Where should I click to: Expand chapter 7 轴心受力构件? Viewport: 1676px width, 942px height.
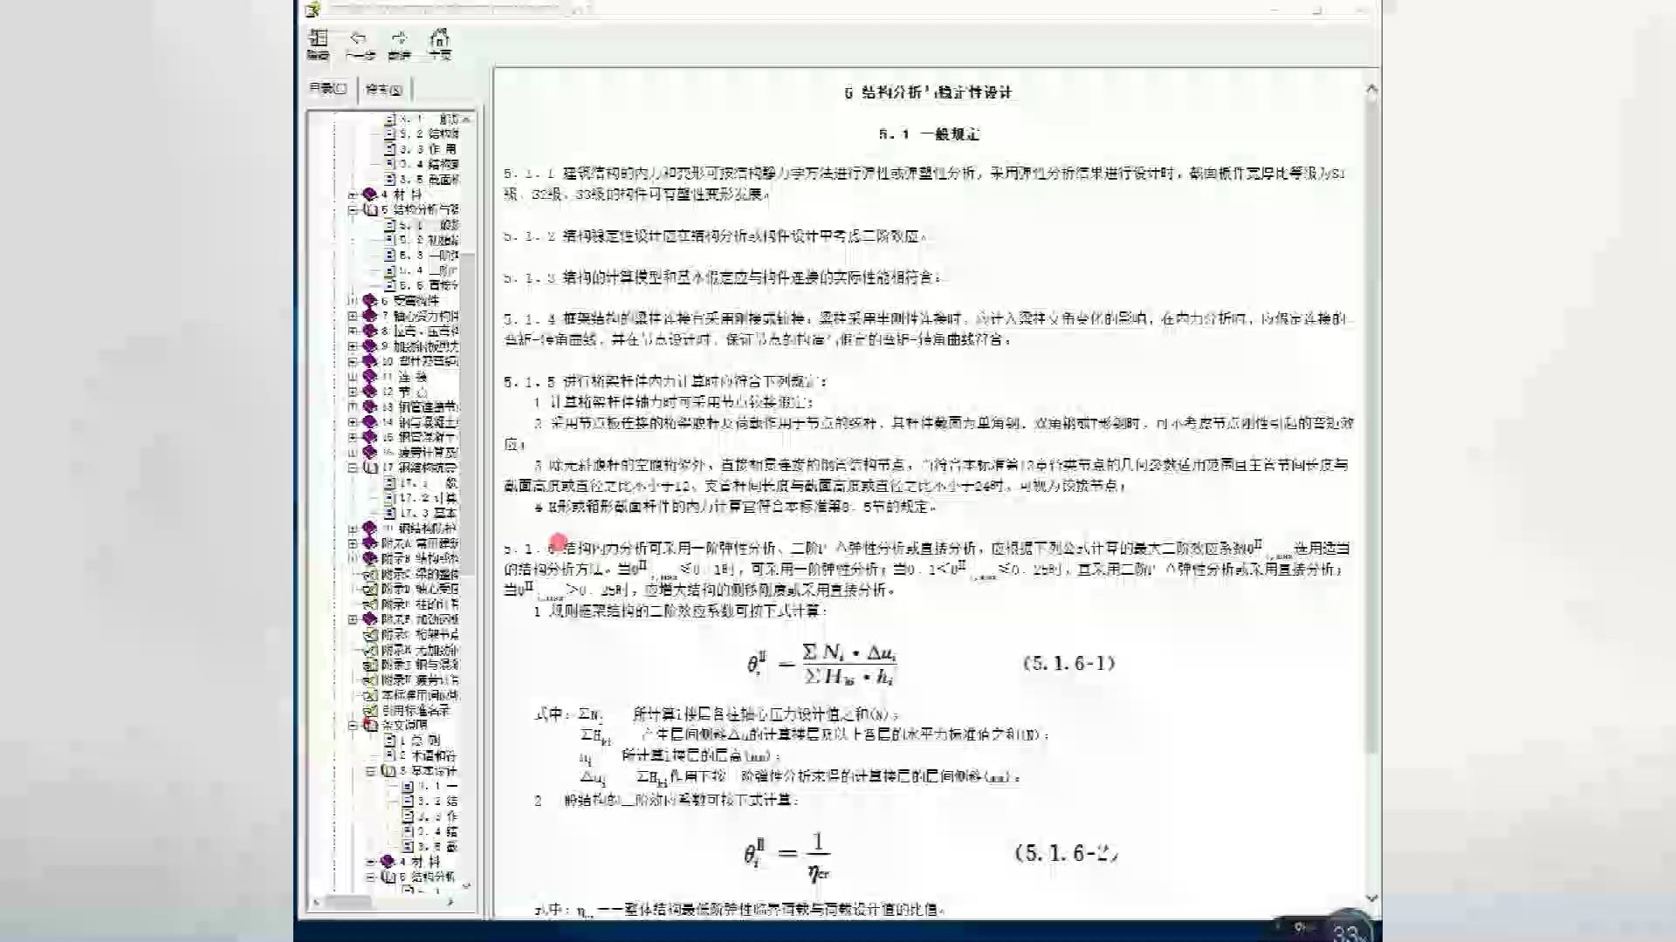click(x=353, y=316)
